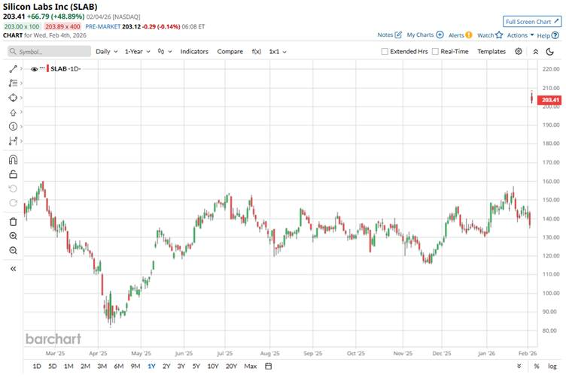
Task: Select the 1M range
Action: pos(68,366)
